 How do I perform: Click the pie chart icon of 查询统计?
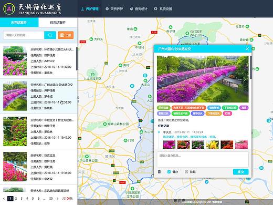point(132,9)
